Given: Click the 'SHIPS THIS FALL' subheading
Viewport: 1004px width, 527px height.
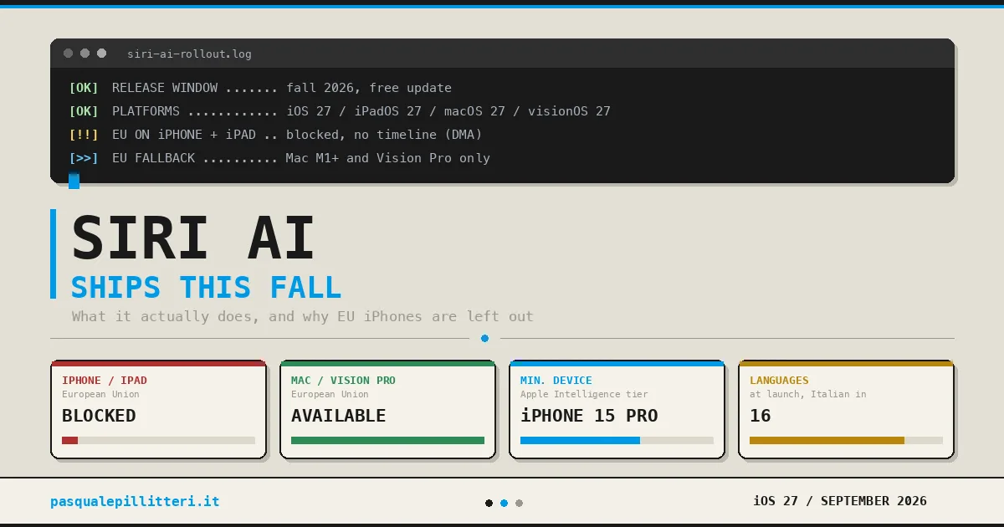Looking at the screenshot, I should 206,288.
